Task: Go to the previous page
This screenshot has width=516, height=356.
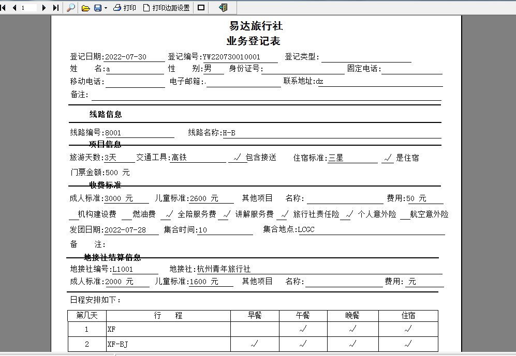Action: tap(14, 8)
